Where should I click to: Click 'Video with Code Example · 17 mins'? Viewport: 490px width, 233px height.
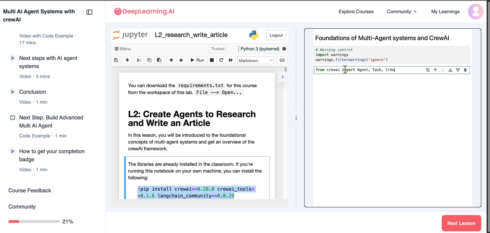pyautogui.click(x=47, y=39)
